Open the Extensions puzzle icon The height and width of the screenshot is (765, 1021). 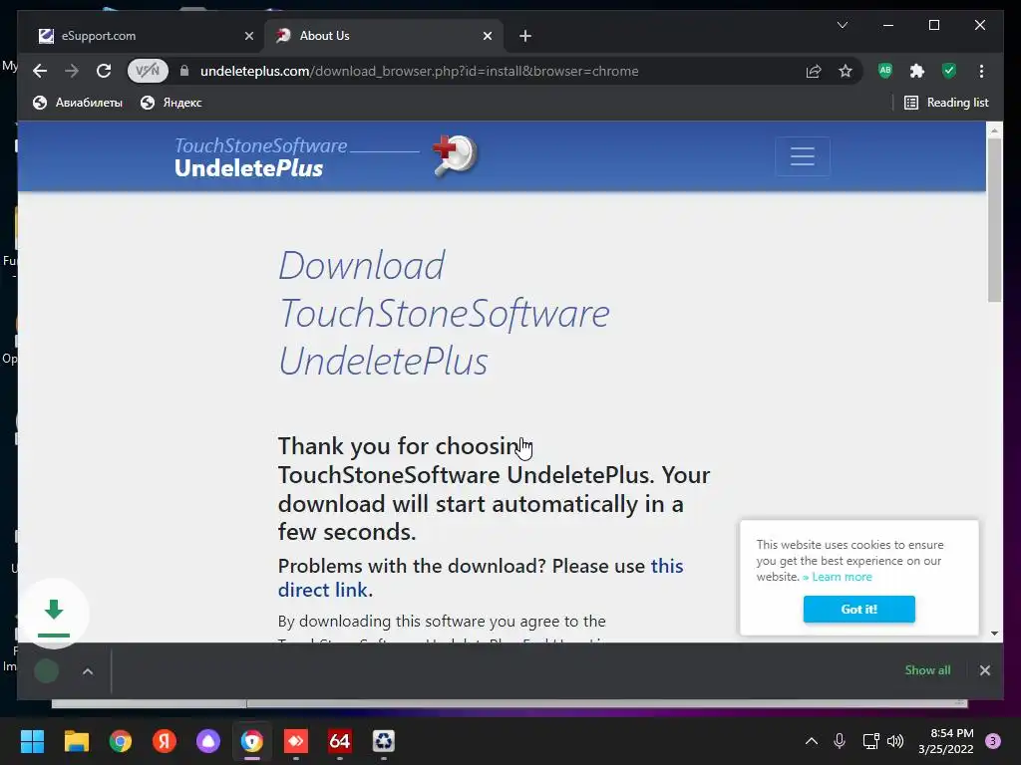click(917, 71)
